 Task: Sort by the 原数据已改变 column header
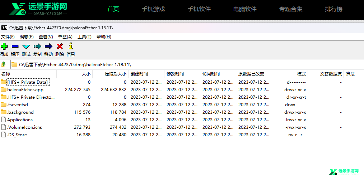[x=254, y=74]
